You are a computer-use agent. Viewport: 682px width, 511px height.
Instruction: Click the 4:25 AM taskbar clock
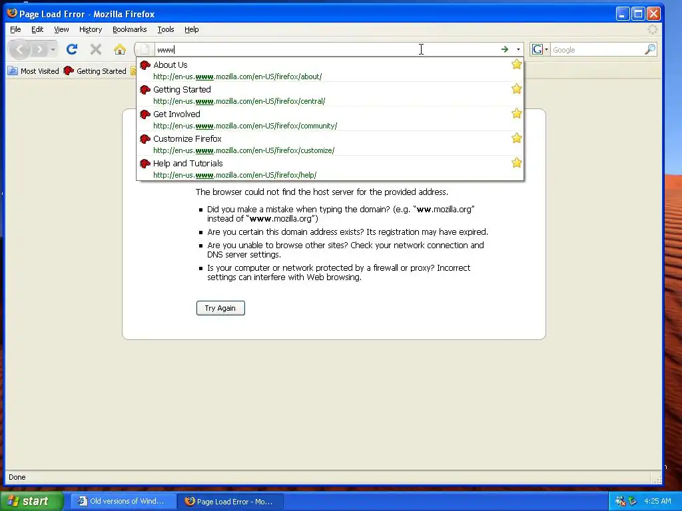(x=657, y=502)
